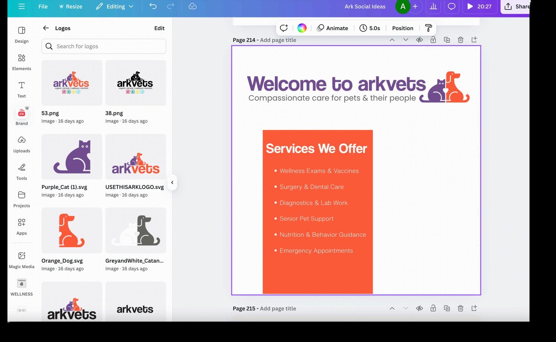Expand the Editing mode dropdown
The image size is (556, 342).
point(114,6)
